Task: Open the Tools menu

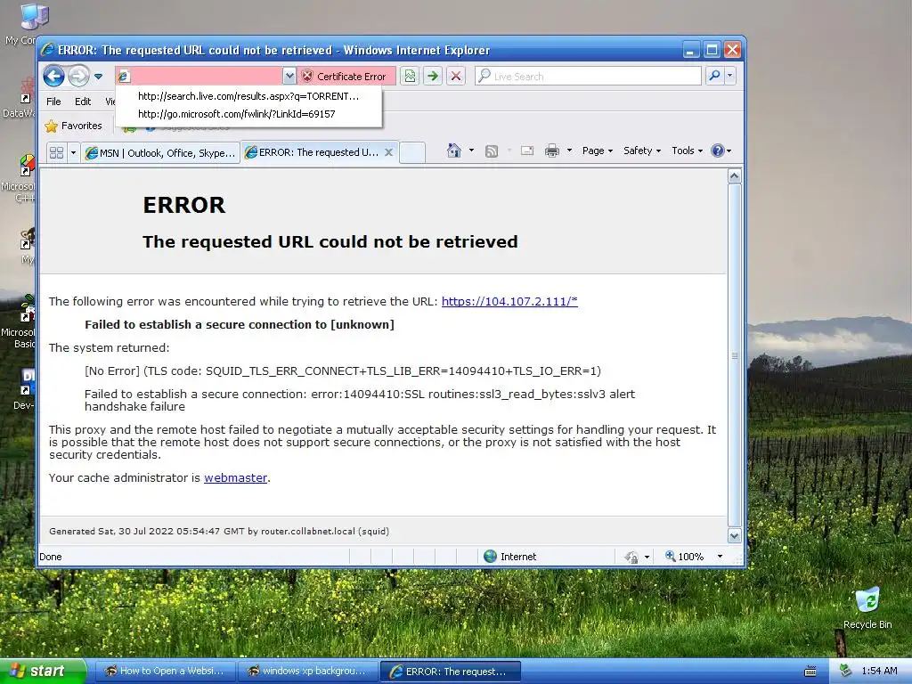Action: coord(687,151)
